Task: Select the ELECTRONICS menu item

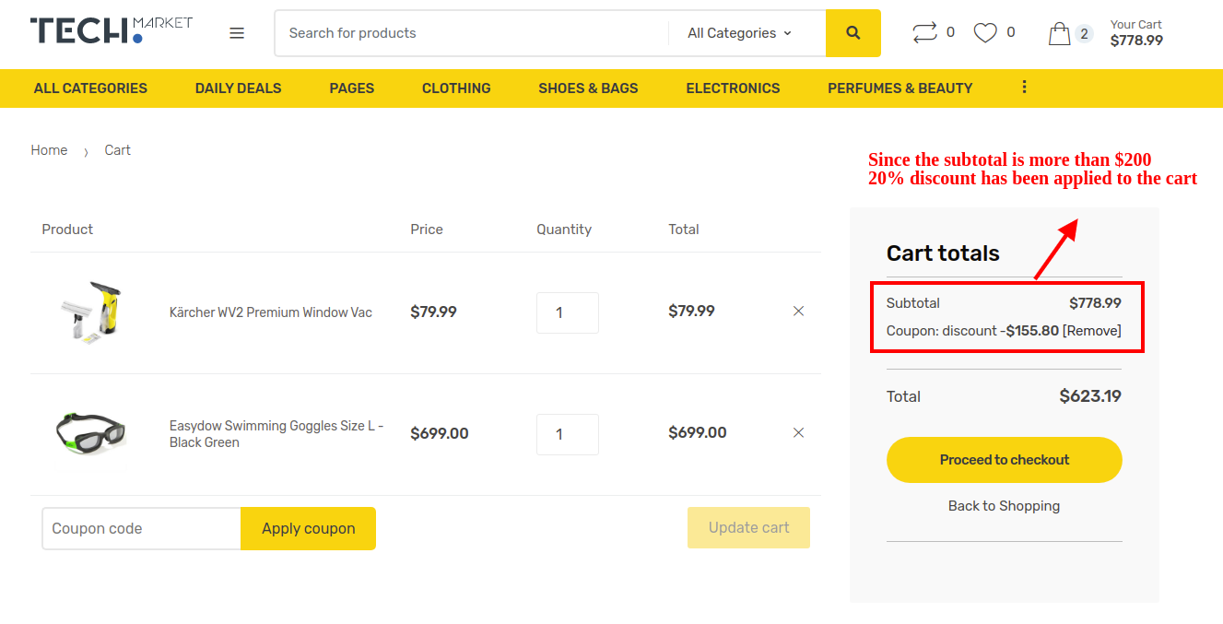Action: pos(733,88)
